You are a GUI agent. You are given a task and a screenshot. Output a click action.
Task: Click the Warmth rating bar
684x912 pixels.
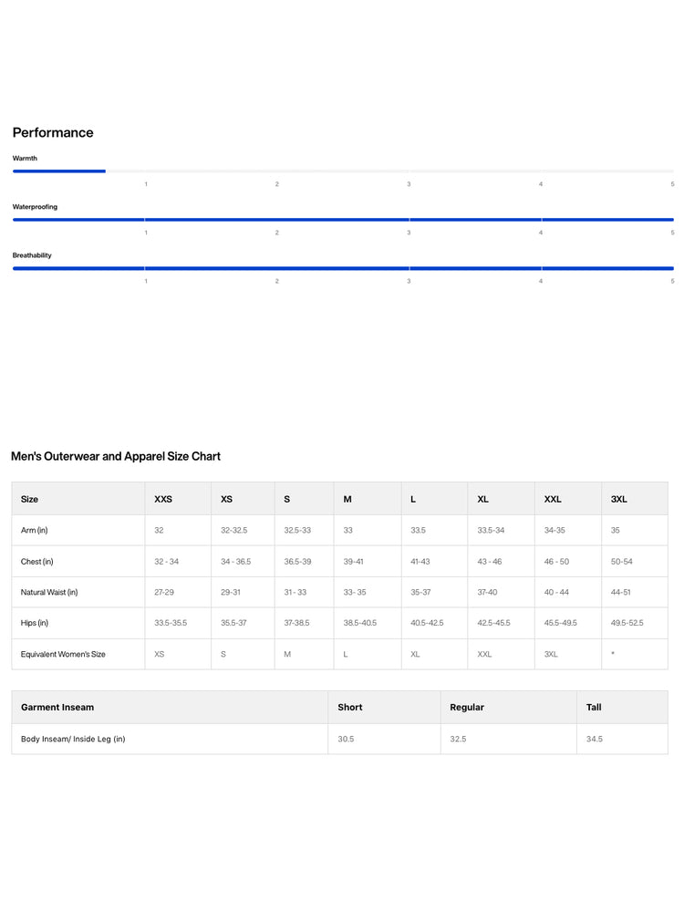point(343,171)
